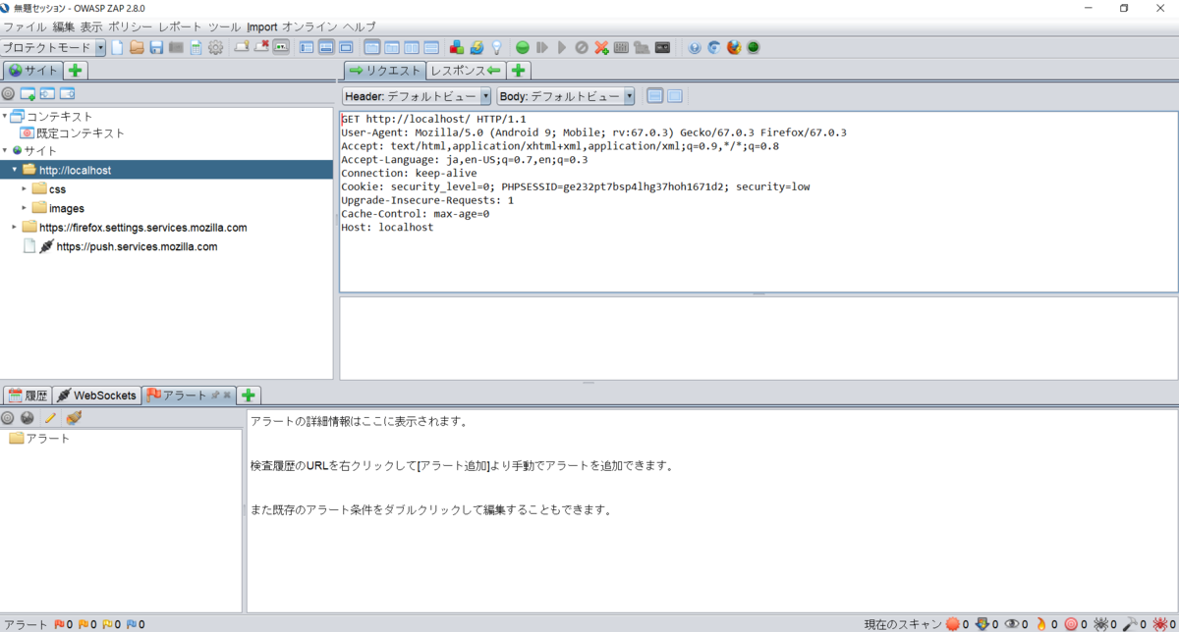Click the empty request body text area
1179x632 pixels.
point(758,338)
